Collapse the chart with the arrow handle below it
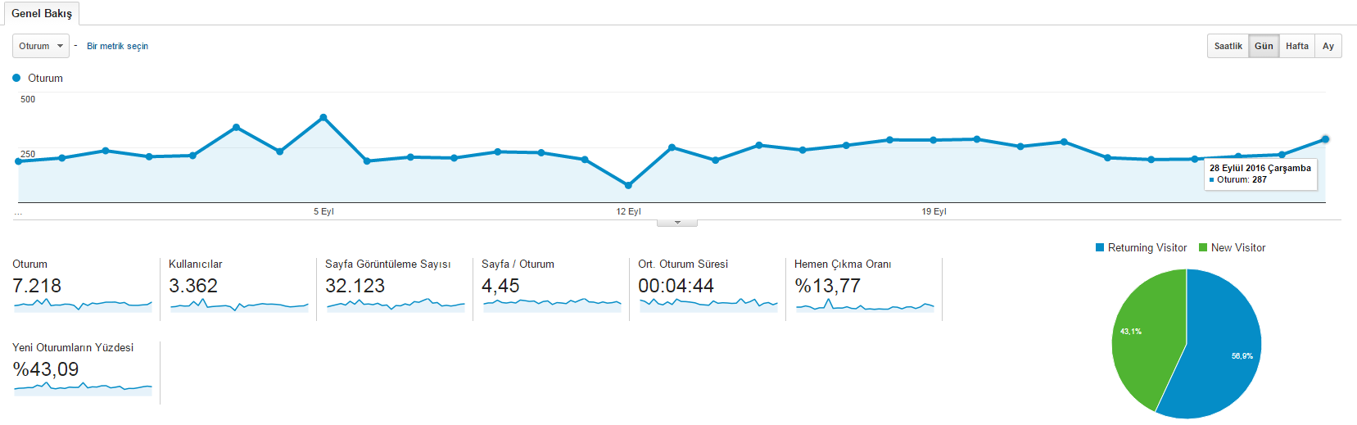This screenshot has width=1357, height=425. click(x=677, y=222)
